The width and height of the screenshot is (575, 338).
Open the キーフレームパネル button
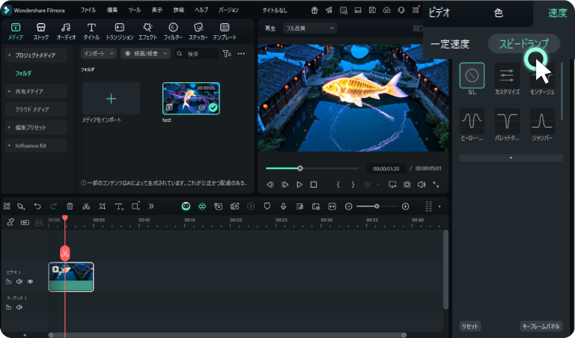(x=541, y=326)
